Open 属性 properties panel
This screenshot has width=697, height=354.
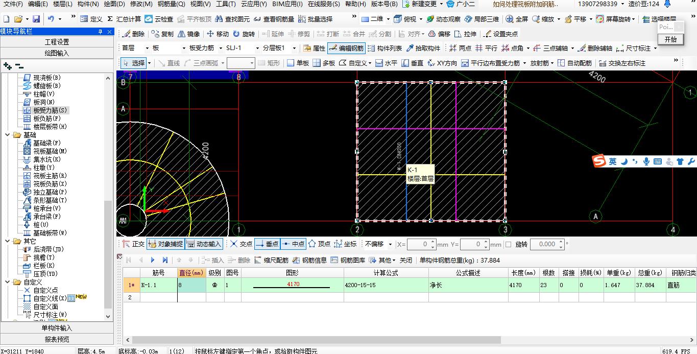314,48
